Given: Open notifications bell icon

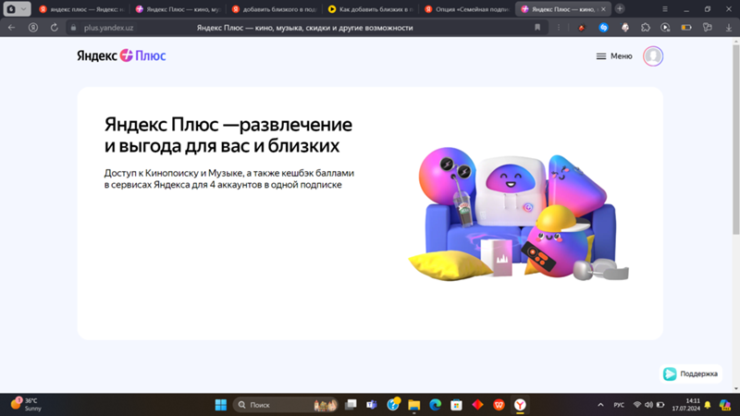Looking at the screenshot, I should (x=708, y=405).
